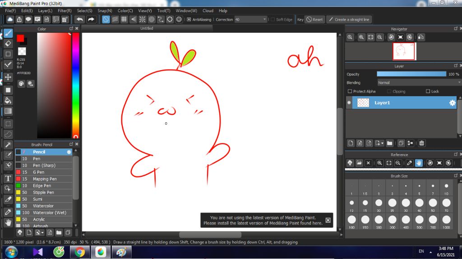Click the Undo arrow in toolbar

click(79, 19)
